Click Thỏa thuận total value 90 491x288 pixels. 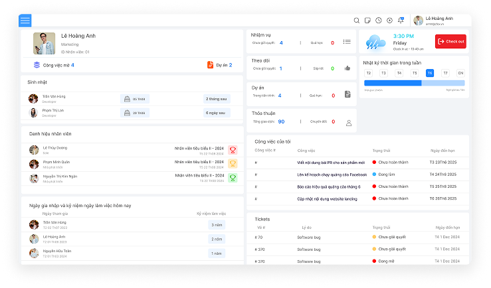click(281, 121)
